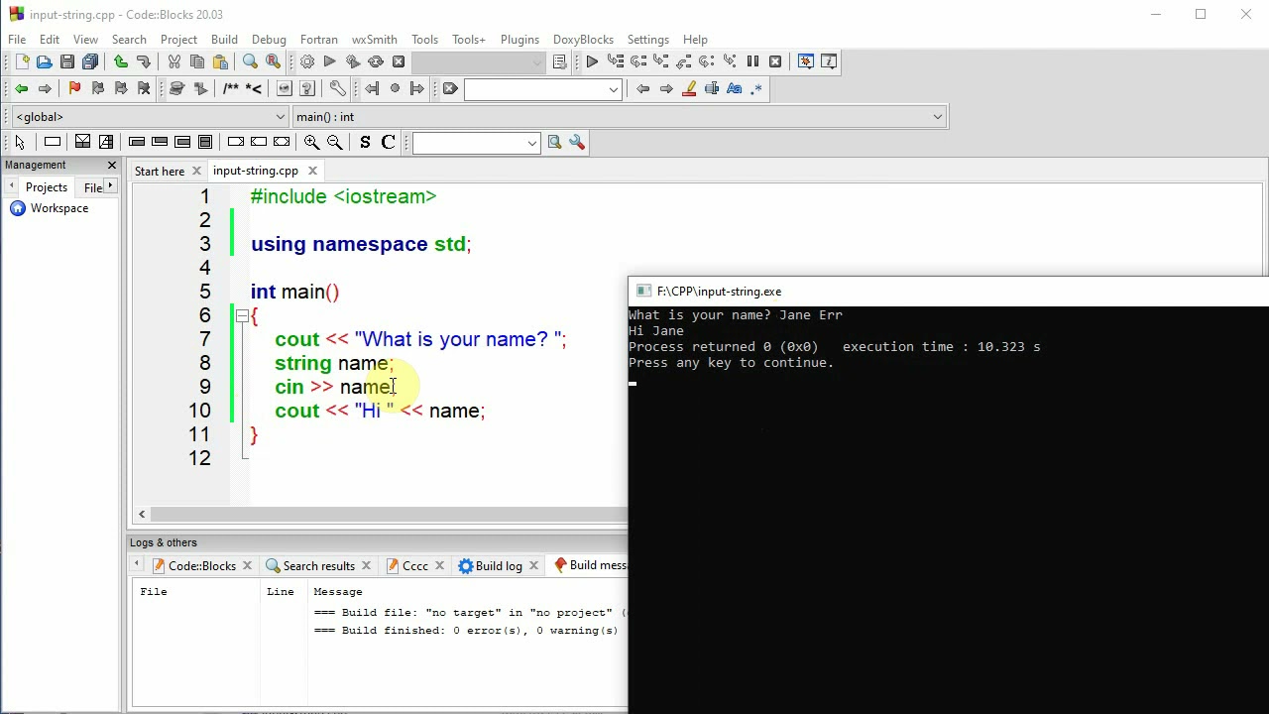Image resolution: width=1269 pixels, height=714 pixels.
Task: Switch to the Build log tab
Action: (x=499, y=566)
